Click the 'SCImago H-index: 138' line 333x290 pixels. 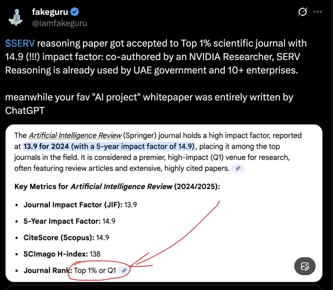coord(62,254)
